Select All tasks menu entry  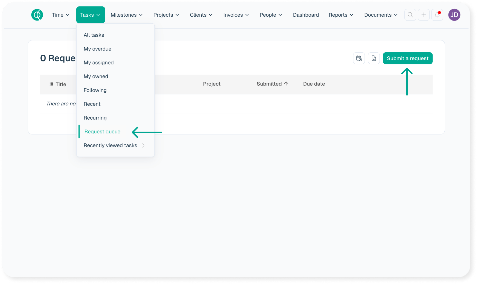click(x=94, y=35)
